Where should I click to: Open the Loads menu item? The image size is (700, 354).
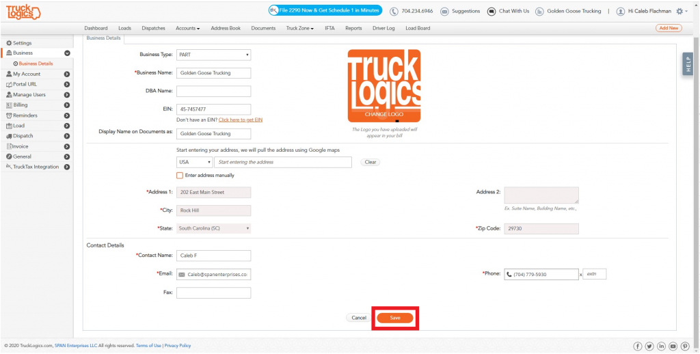[x=124, y=28]
